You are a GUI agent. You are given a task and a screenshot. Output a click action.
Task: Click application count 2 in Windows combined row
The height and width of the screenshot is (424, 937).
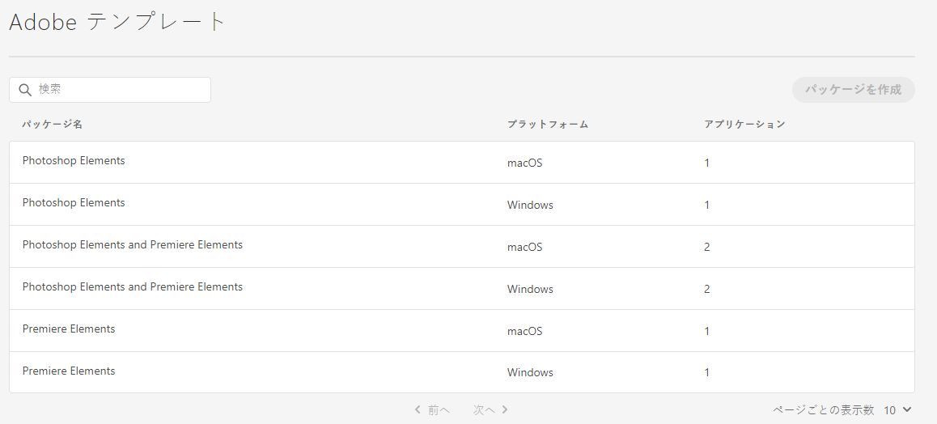pyautogui.click(x=707, y=289)
